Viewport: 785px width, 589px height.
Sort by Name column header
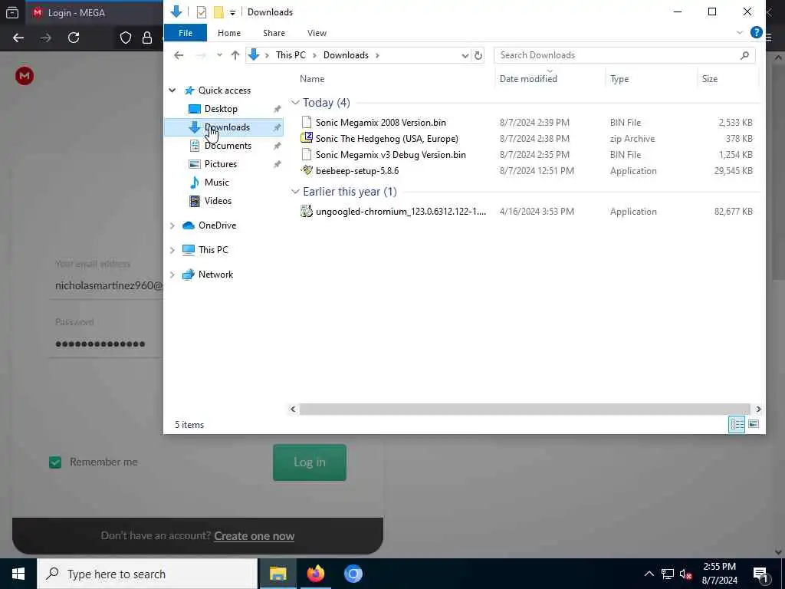312,79
